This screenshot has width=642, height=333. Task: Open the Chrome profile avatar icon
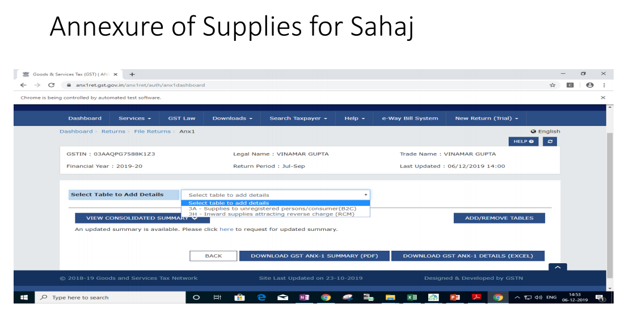pyautogui.click(x=590, y=85)
